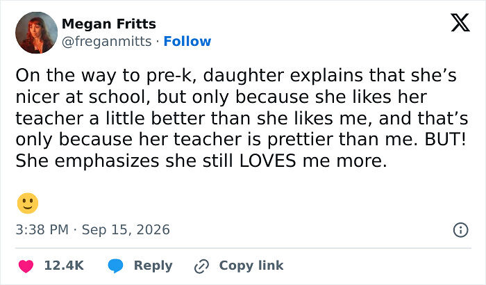Image resolution: width=486 pixels, height=285 pixels.
Task: Follow Megan Fritts via the Follow link
Action: click(187, 41)
